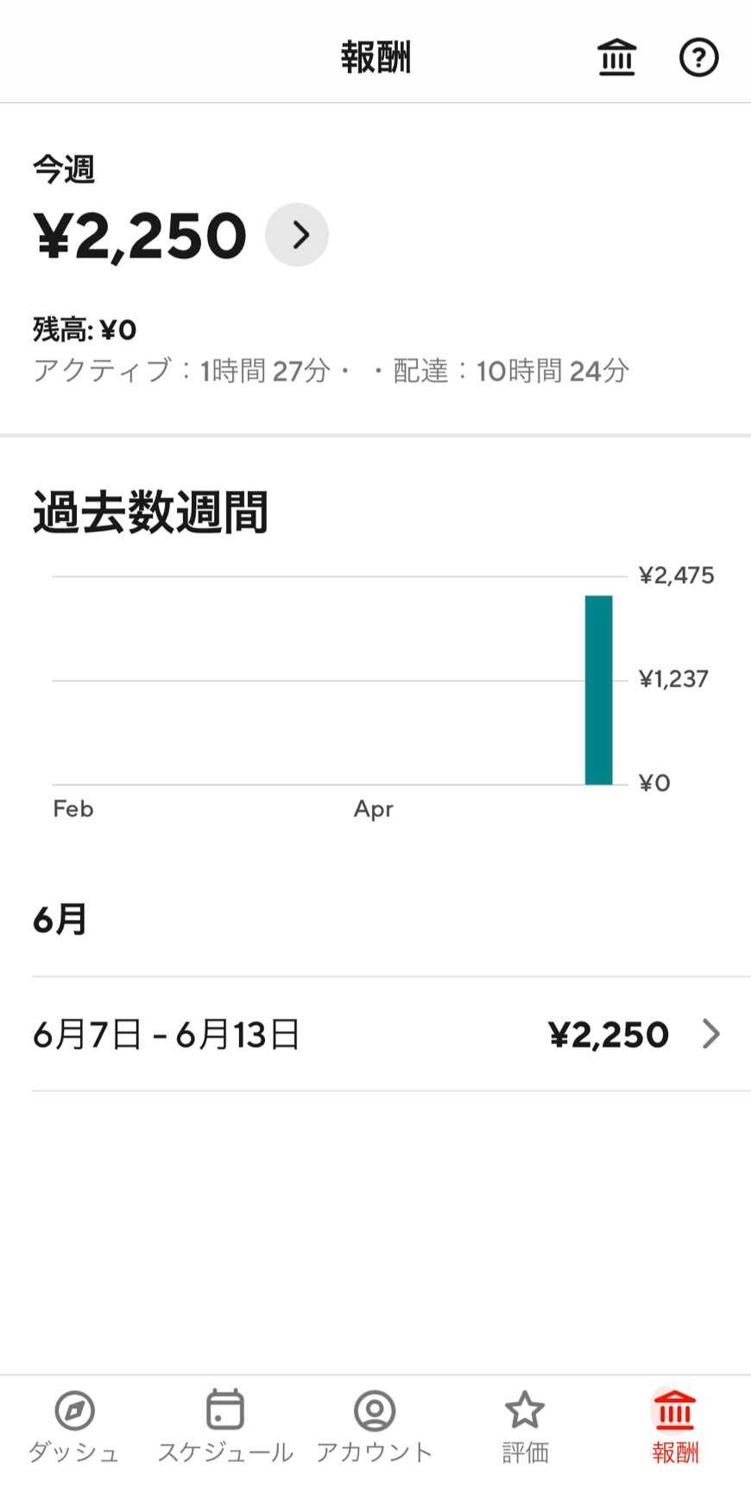Select the red 報酬 bank icon

click(x=675, y=1411)
